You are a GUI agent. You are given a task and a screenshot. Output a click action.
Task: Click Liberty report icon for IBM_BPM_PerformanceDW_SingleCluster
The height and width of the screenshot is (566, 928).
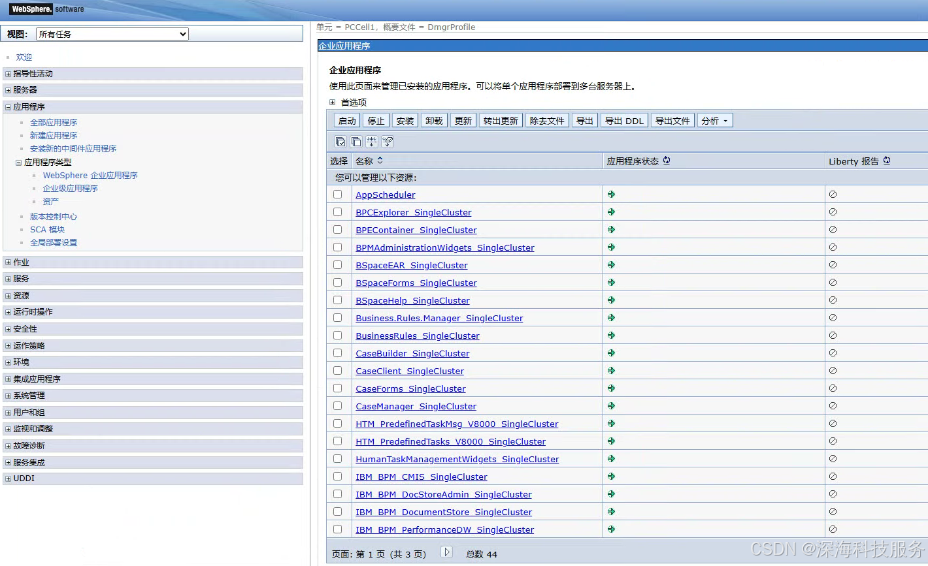click(833, 529)
